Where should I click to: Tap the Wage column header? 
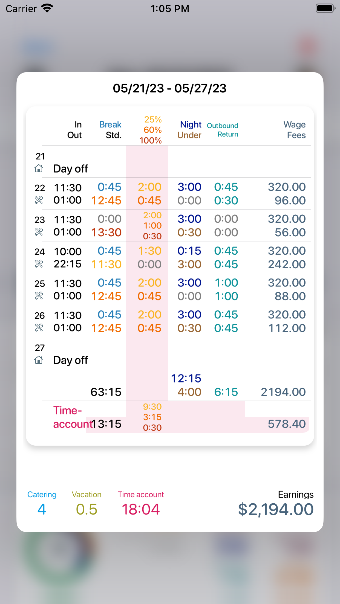294,125
